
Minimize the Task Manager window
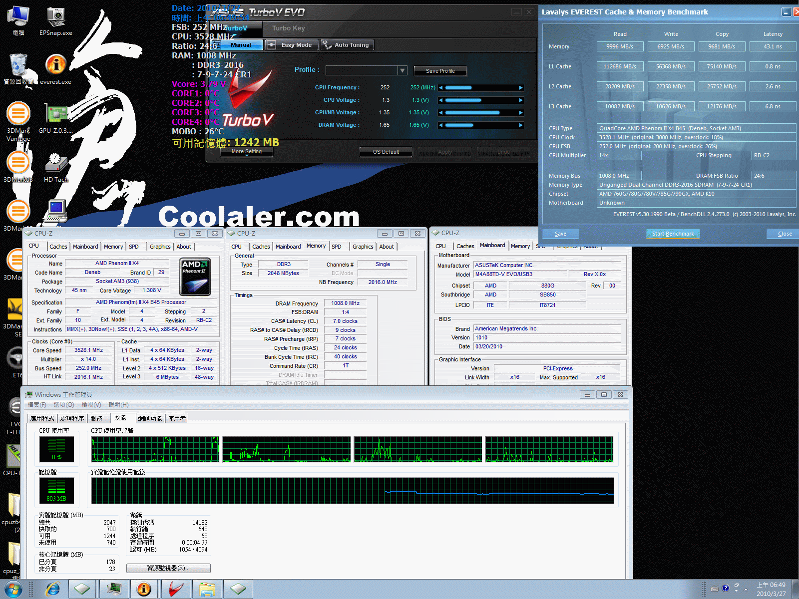(587, 395)
